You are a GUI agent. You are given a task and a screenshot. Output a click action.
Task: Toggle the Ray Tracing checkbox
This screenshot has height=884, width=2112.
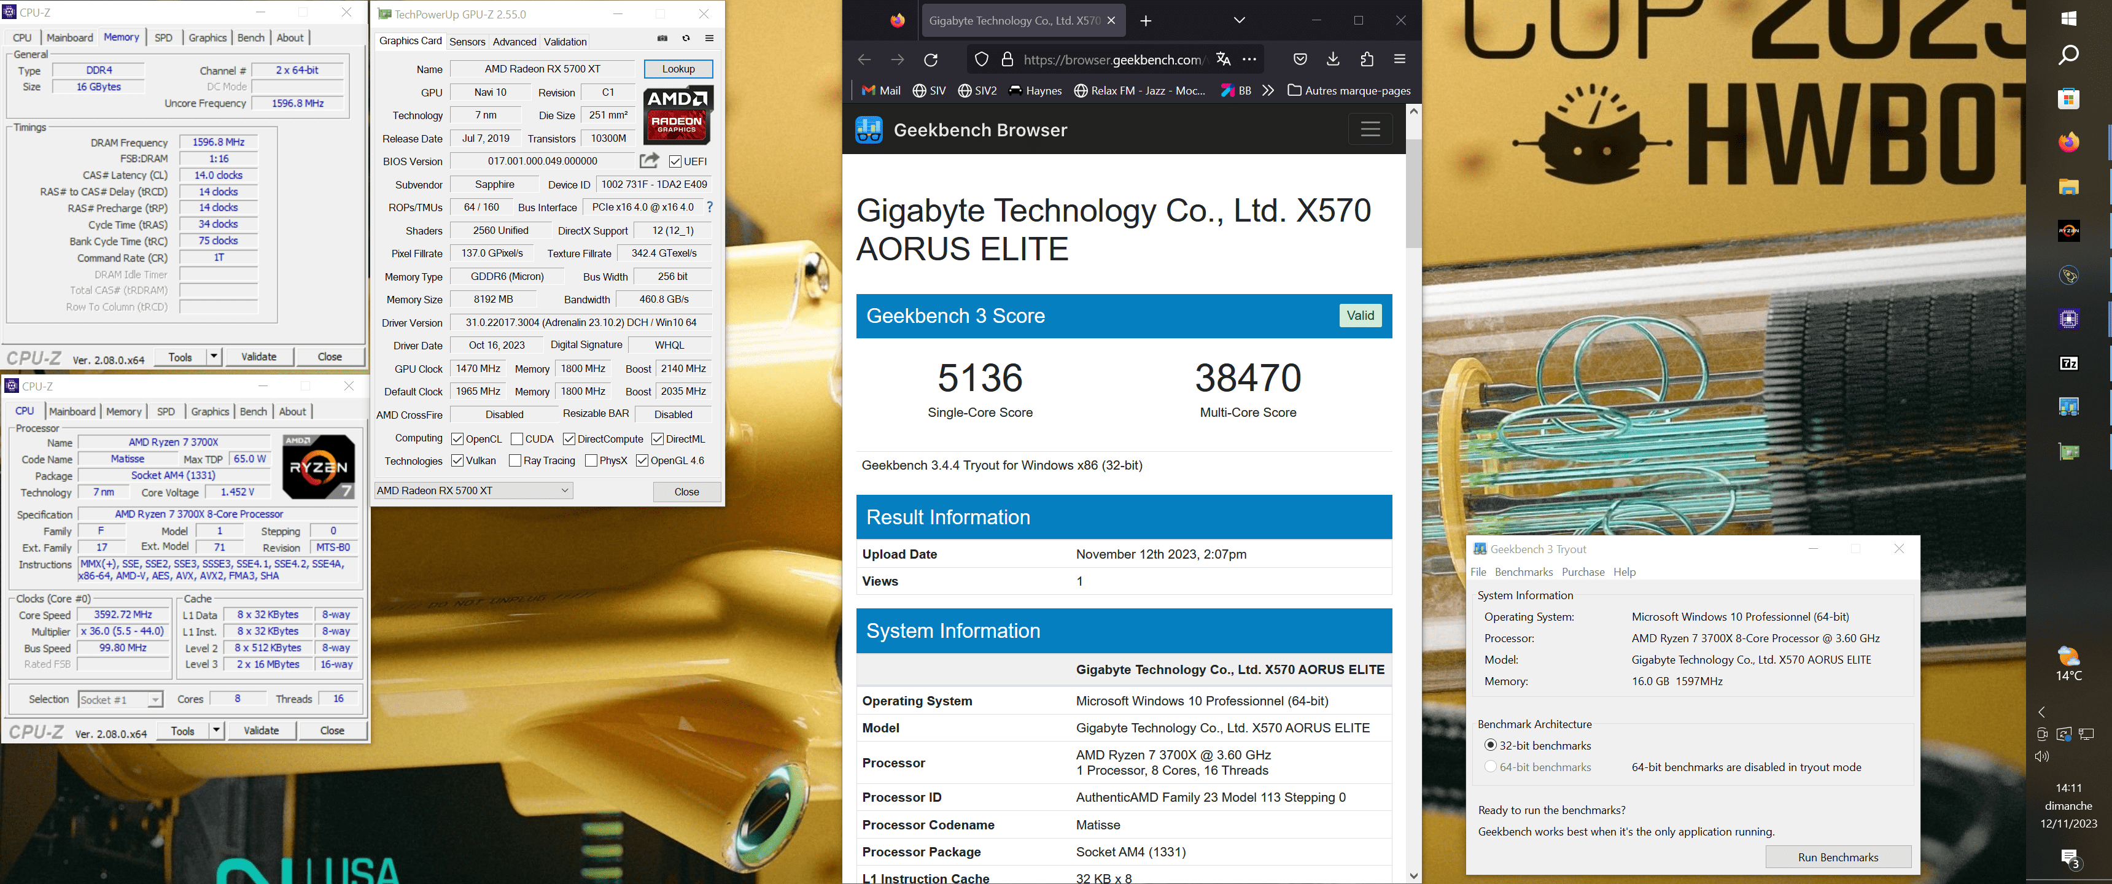[x=515, y=461]
